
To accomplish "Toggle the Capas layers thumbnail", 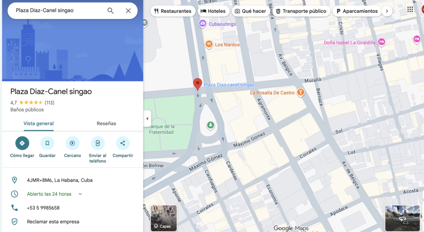I will point(164,218).
